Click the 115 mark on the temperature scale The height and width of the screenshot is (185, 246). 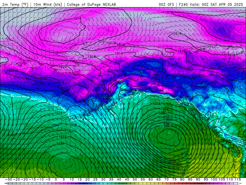[237, 179]
